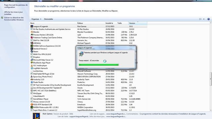Click the RGSS-RTP Standard icon
Screen dimensions: 212x119
[x=32, y=104]
